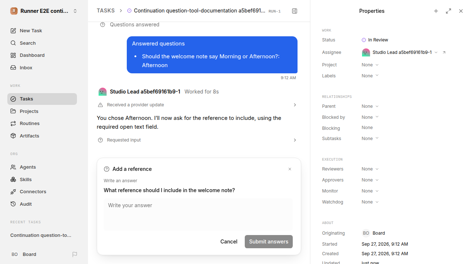Click the flag icon beside Board
Image resolution: width=469 pixels, height=264 pixels.
click(x=75, y=254)
